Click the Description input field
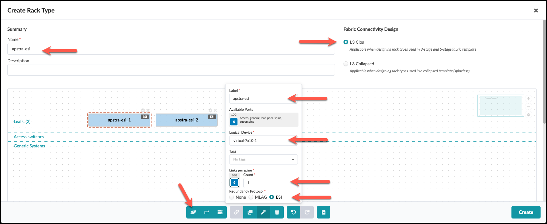The image size is (547, 224). [x=171, y=70]
